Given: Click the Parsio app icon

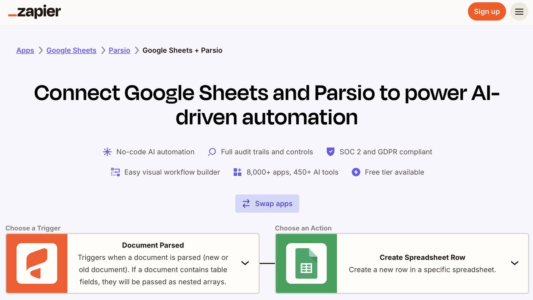Looking at the screenshot, I should point(37,263).
